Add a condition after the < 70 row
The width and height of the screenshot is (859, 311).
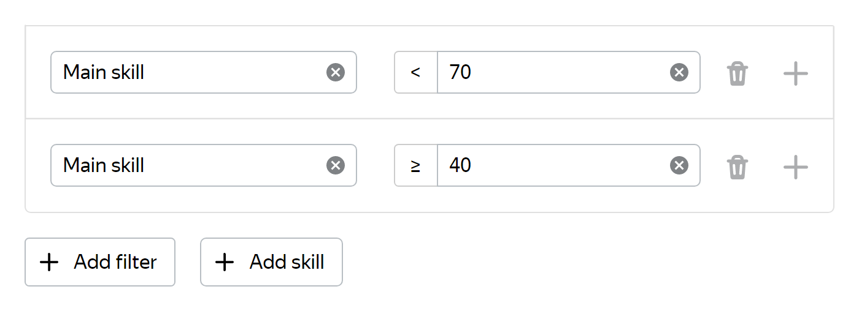[x=796, y=73]
